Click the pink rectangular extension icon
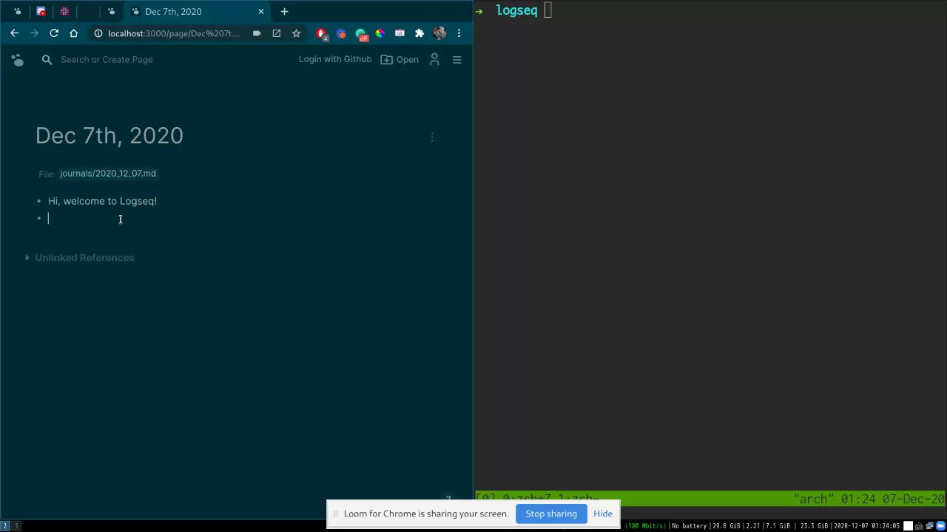This screenshot has height=532, width=947. pyautogui.click(x=400, y=33)
